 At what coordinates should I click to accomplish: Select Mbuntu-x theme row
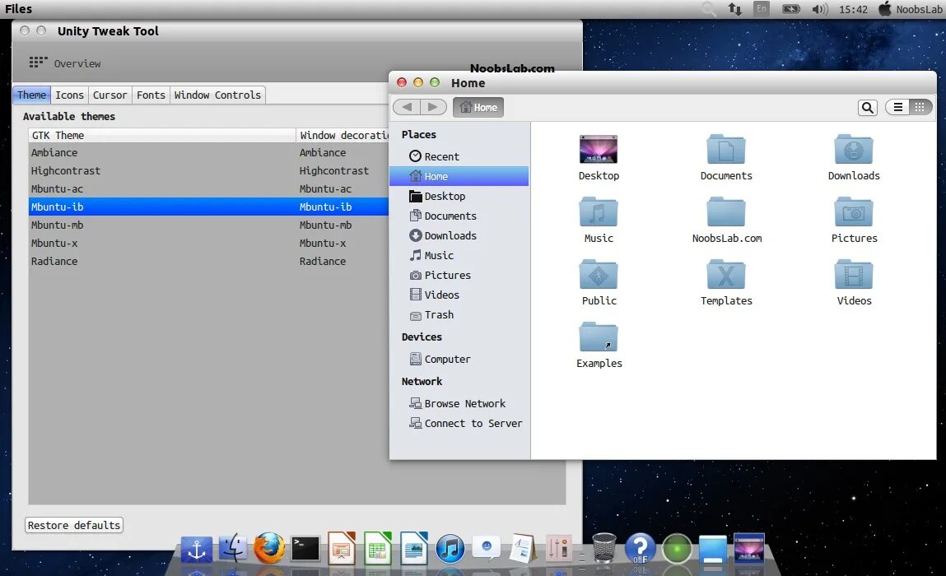209,243
